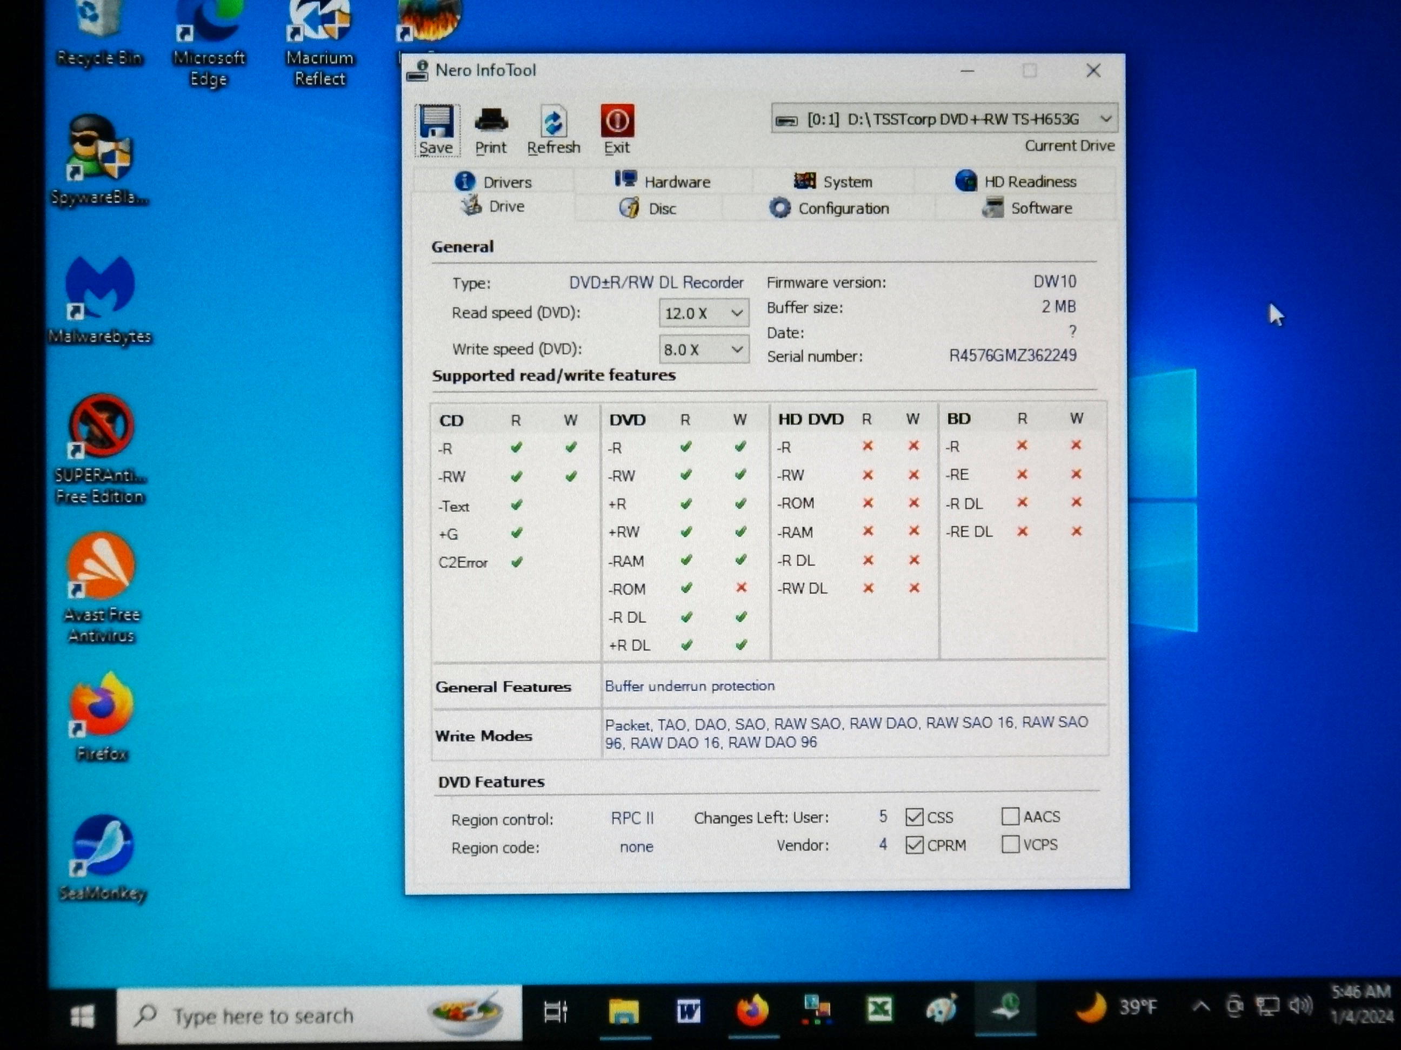
Task: Click the Nero InfoTool title bar icon
Action: [x=417, y=71]
